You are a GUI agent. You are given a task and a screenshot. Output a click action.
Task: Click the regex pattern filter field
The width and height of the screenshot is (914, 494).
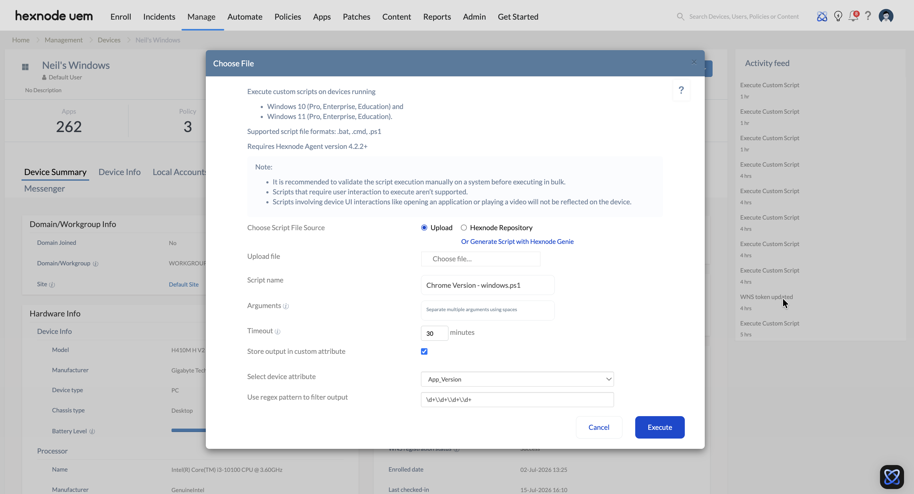(517, 400)
